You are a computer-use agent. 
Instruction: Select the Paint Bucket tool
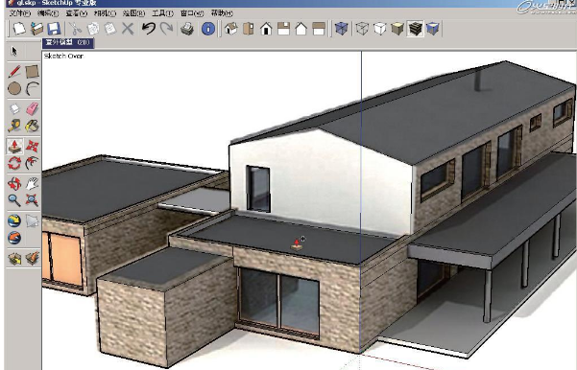click(x=32, y=126)
